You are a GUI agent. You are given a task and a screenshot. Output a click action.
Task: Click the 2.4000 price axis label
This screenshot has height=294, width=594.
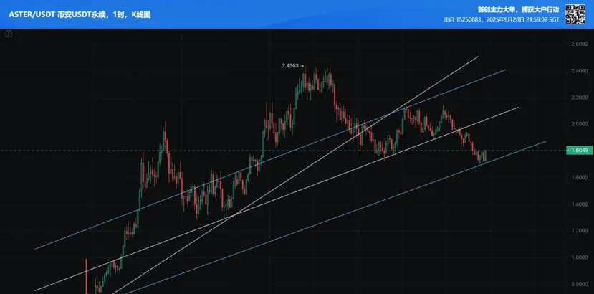579,71
